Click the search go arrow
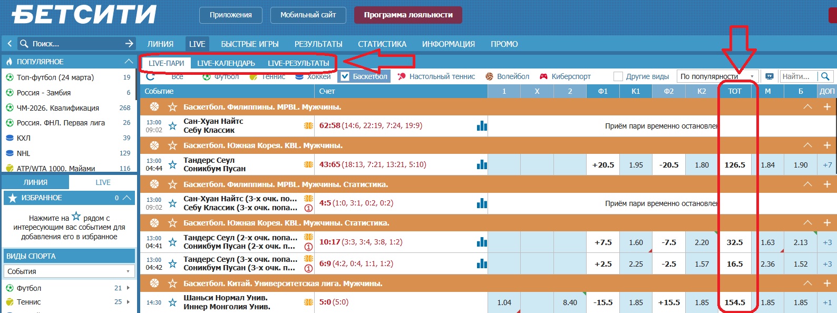The height and width of the screenshot is (313, 837). (129, 44)
